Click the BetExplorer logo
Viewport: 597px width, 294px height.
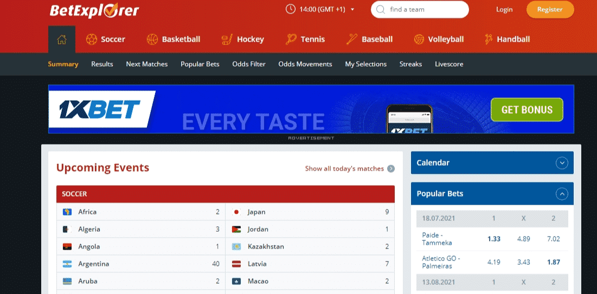tap(94, 10)
